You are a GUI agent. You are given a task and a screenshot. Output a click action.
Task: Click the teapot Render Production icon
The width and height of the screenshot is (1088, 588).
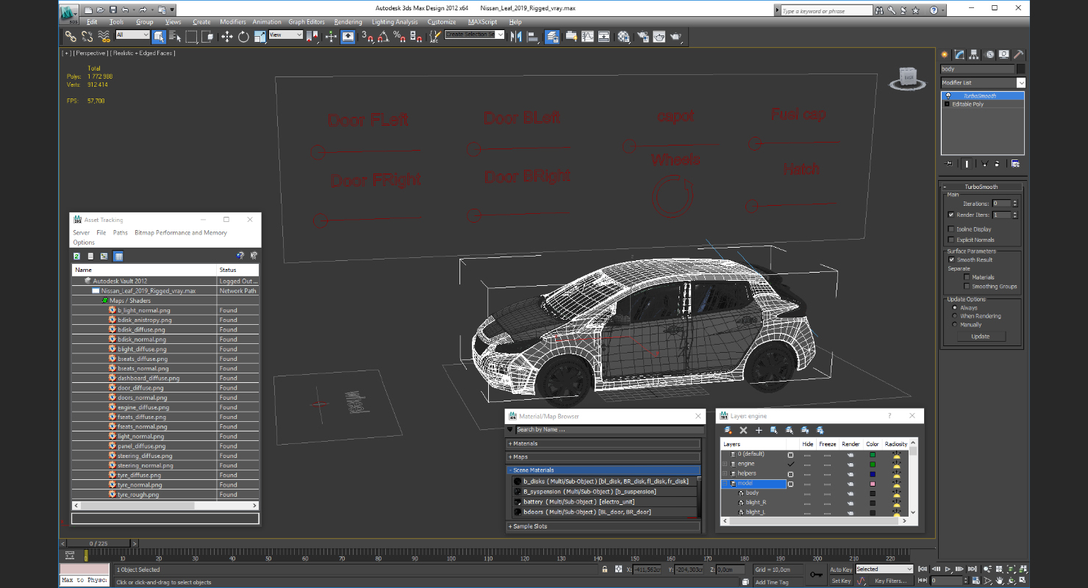click(676, 36)
